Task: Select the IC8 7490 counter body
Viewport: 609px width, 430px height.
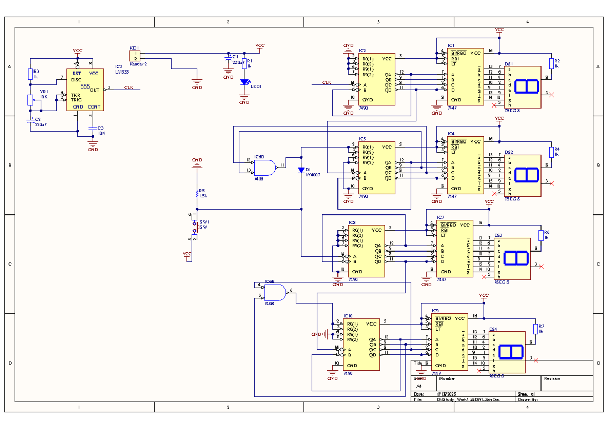Action: 366,252
